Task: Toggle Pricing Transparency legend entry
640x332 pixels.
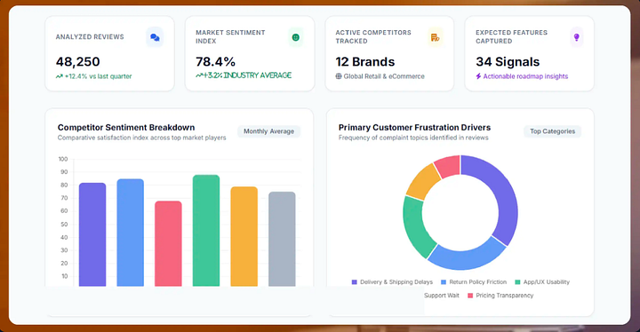Action: click(x=500, y=296)
